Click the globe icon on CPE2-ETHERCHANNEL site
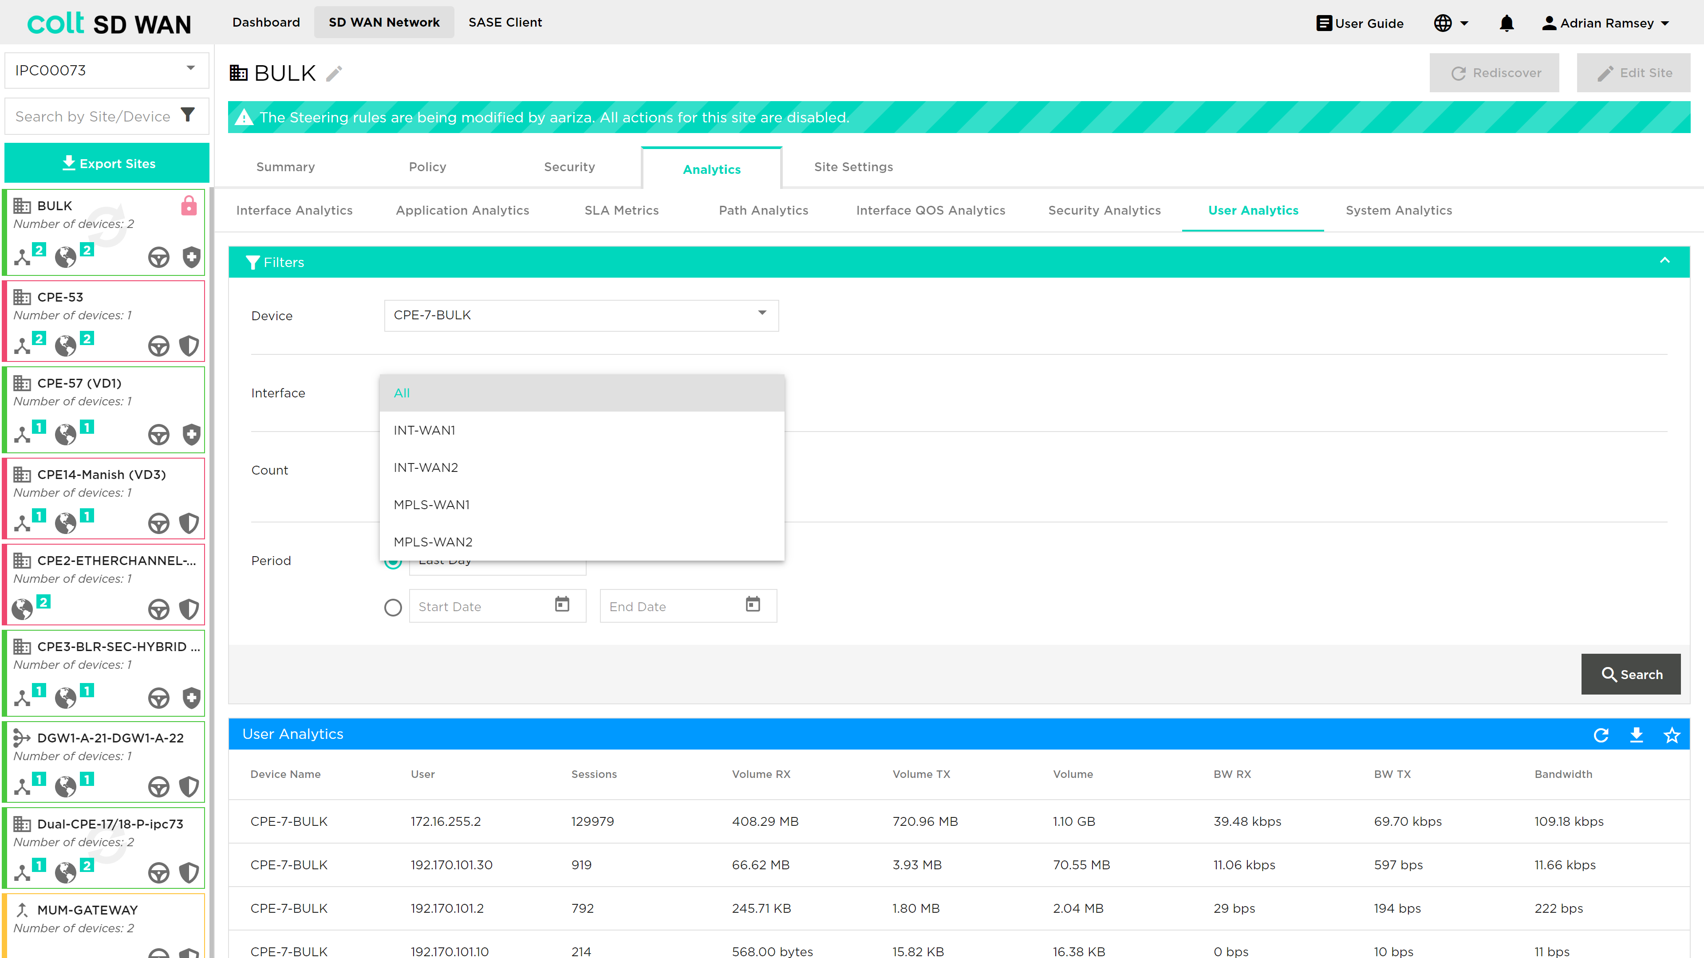The image size is (1704, 958). 23,609
